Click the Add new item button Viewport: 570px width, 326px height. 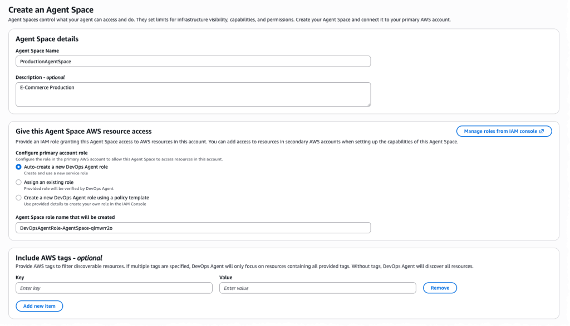point(39,306)
